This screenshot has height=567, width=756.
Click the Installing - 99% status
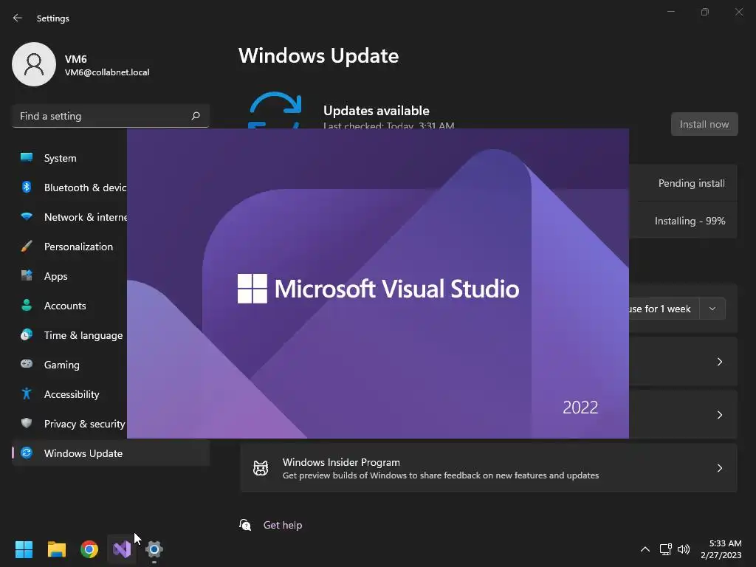coord(690,221)
